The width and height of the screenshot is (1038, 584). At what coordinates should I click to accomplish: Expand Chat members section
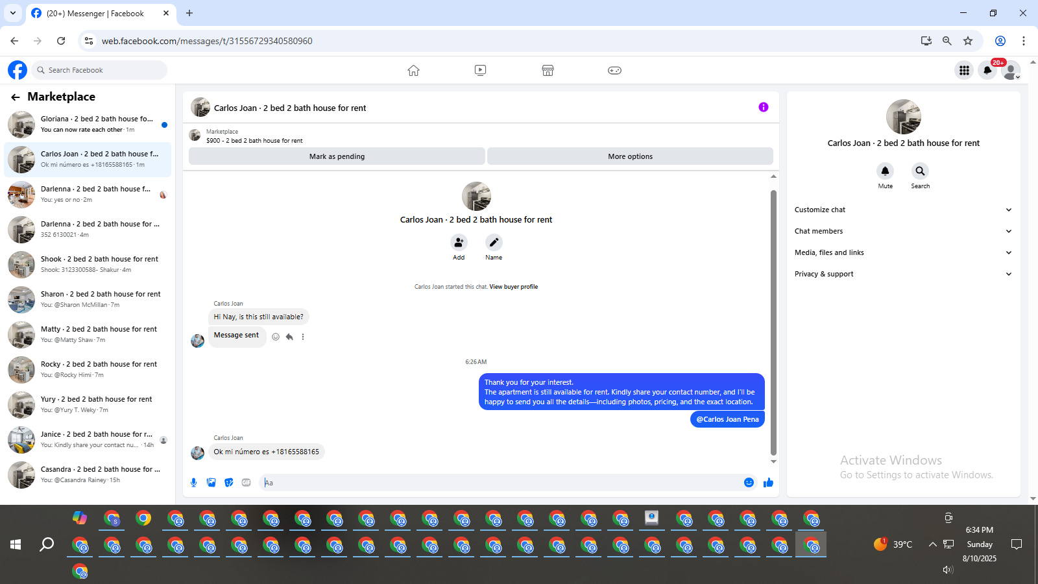pos(903,231)
